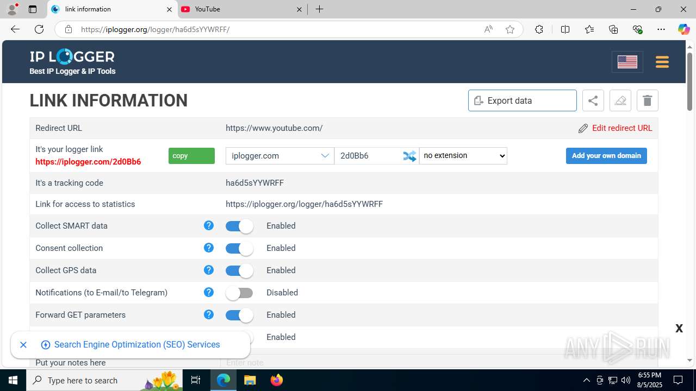Click the green copy button

pos(191,156)
